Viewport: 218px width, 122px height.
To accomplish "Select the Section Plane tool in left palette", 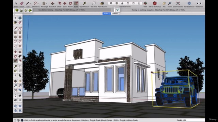I will tap(20, 100).
